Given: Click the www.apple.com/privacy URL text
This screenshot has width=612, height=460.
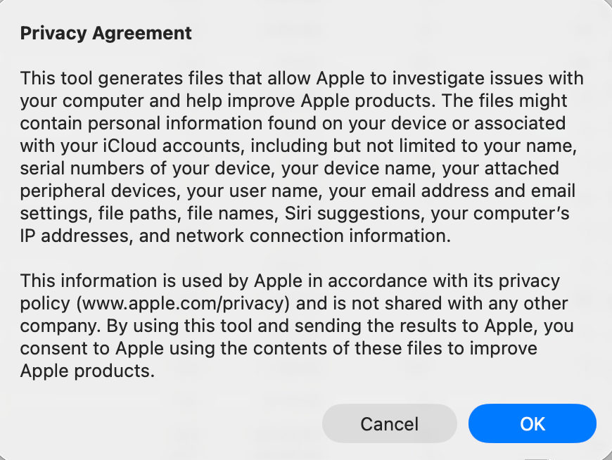Looking at the screenshot, I should pos(186,304).
